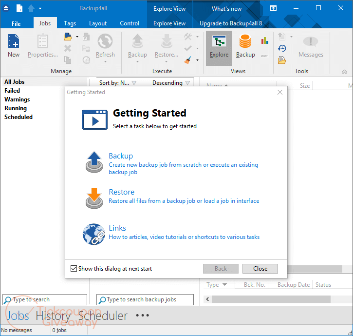
Task: Open the Type column filter dropdown
Action: tap(224, 285)
